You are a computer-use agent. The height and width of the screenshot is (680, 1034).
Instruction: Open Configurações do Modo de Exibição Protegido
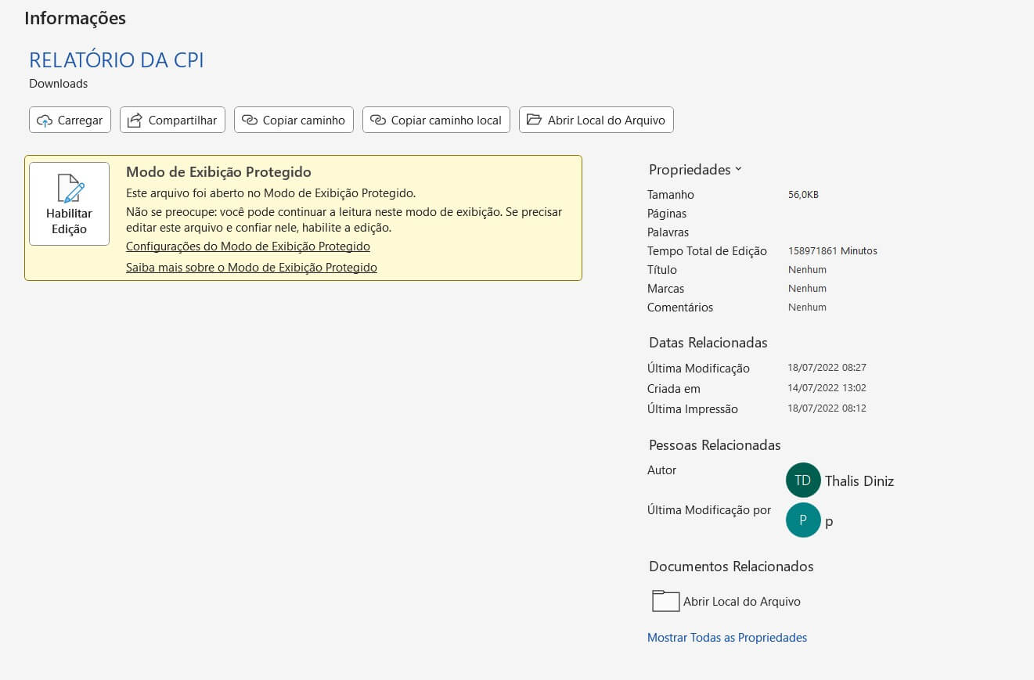click(248, 246)
